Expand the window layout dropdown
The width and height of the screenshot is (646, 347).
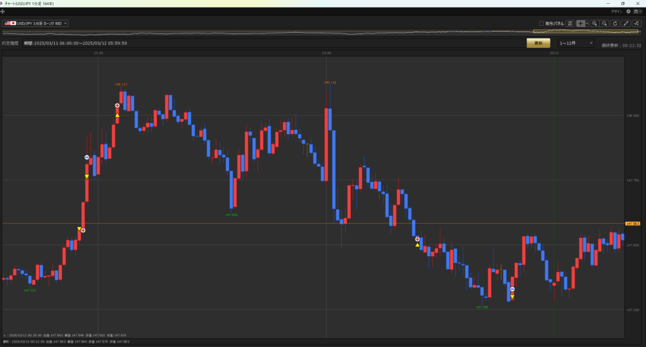[637, 11]
